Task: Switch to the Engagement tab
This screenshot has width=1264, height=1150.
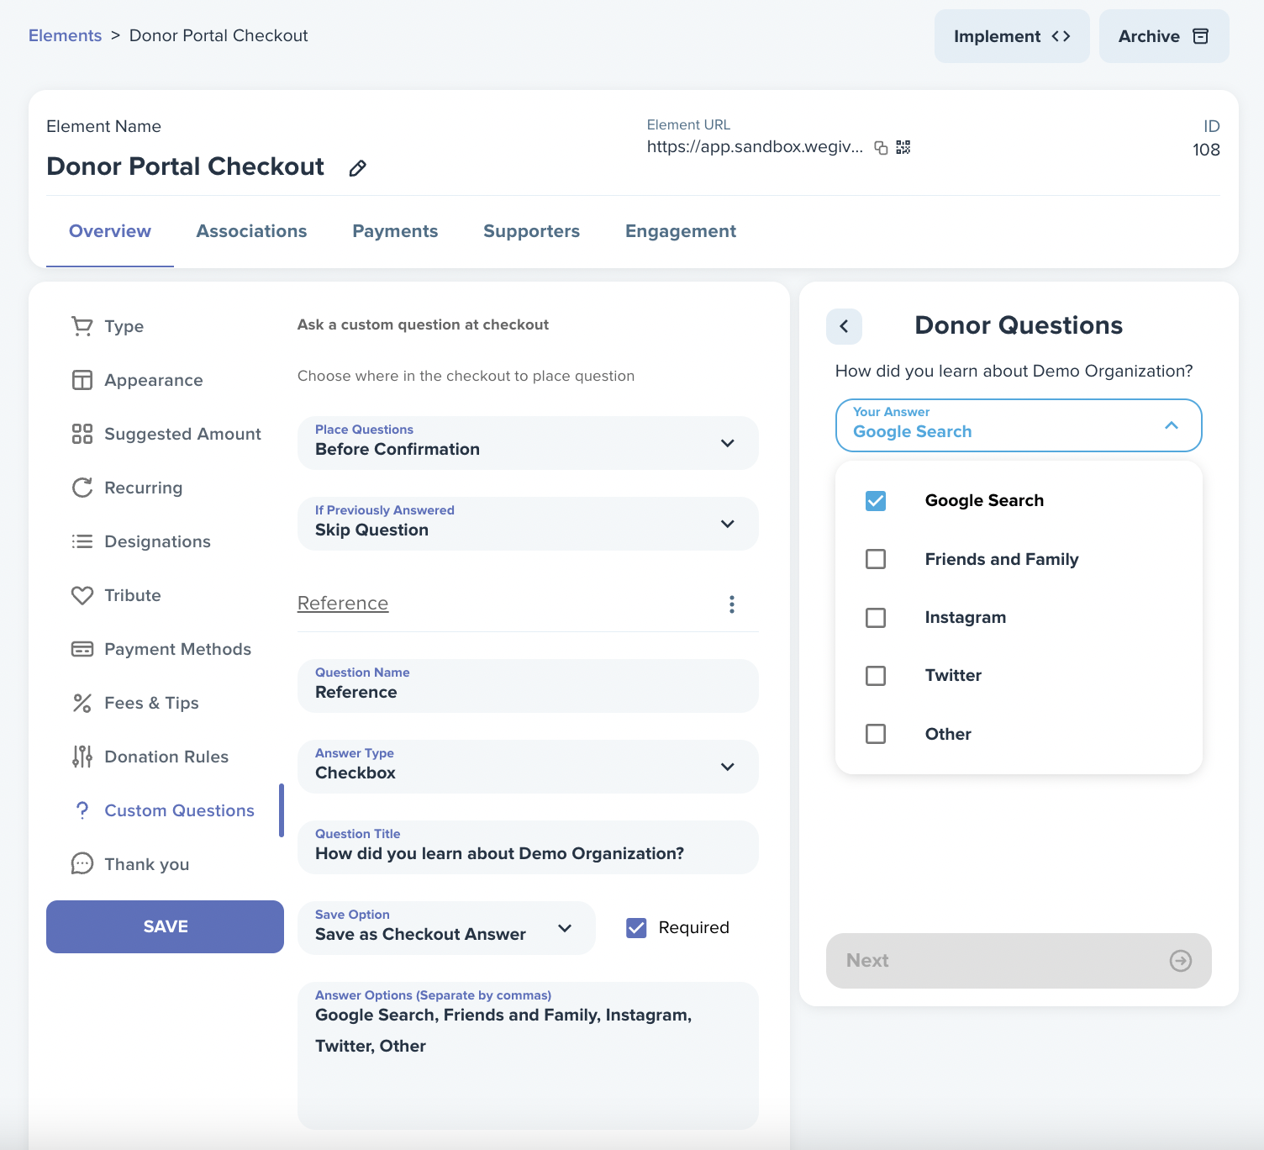Action: coord(681,231)
